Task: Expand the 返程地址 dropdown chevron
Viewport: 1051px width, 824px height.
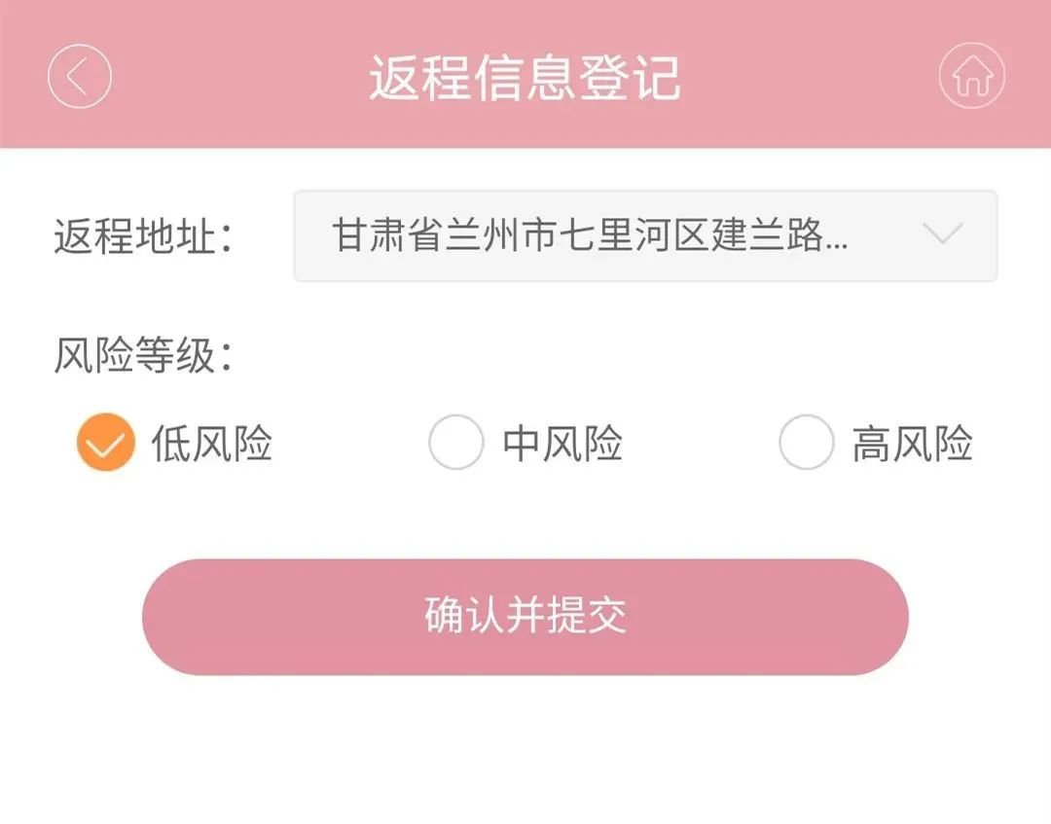Action: (x=942, y=234)
